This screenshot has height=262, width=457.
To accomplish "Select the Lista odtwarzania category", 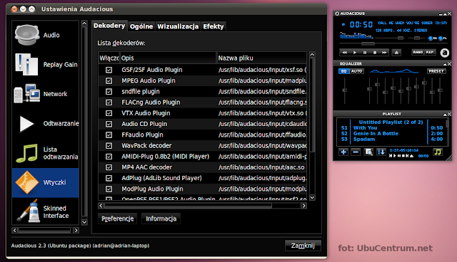I will pyautogui.click(x=46, y=153).
